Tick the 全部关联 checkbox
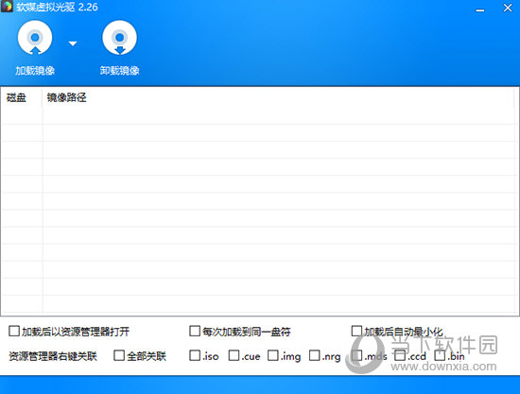This screenshot has width=520, height=394. [119, 355]
